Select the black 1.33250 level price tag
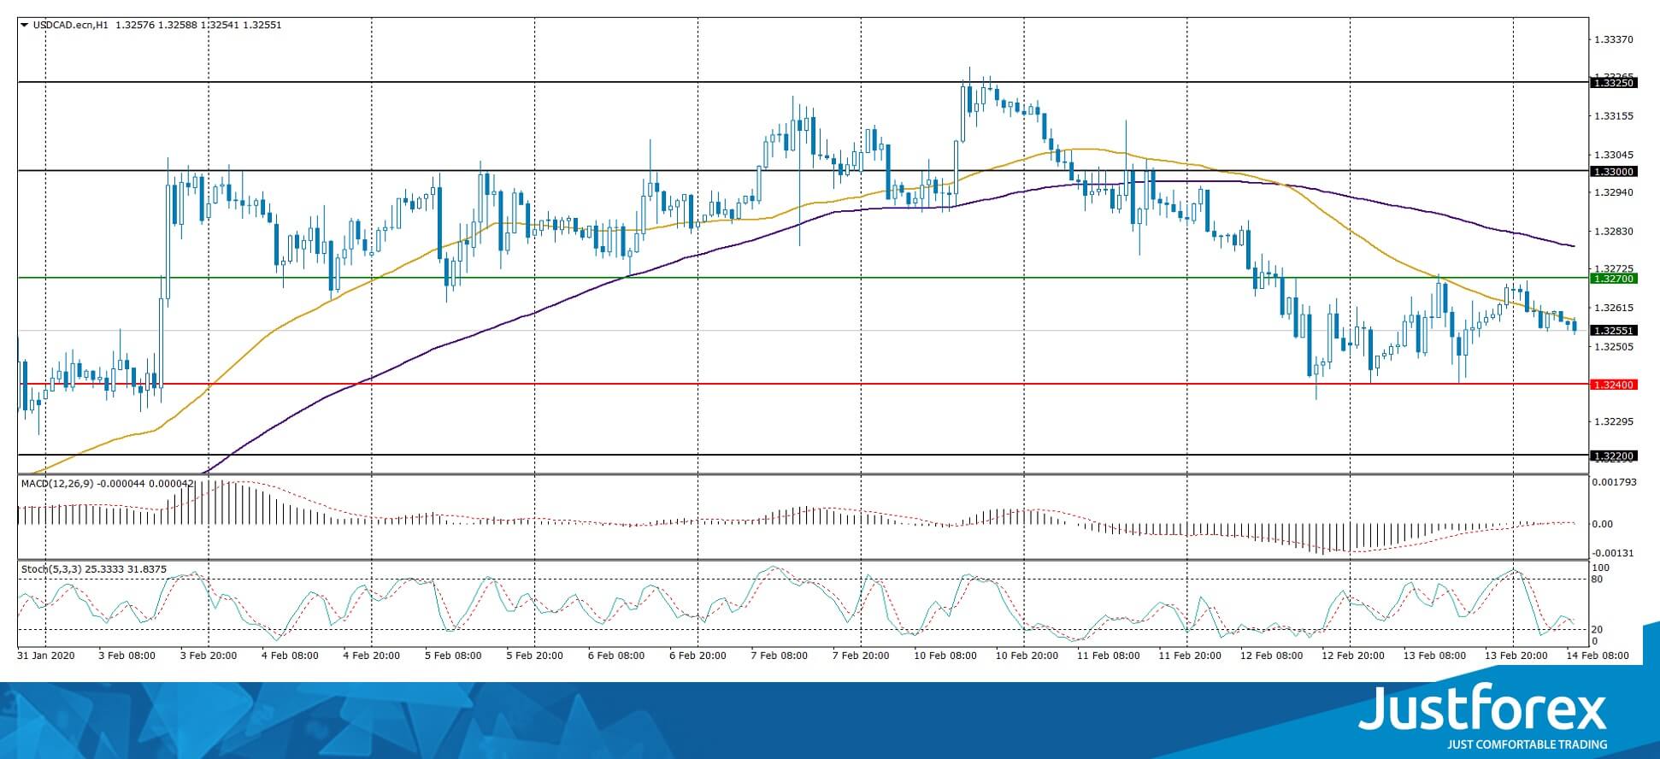1660x759 pixels. point(1614,83)
